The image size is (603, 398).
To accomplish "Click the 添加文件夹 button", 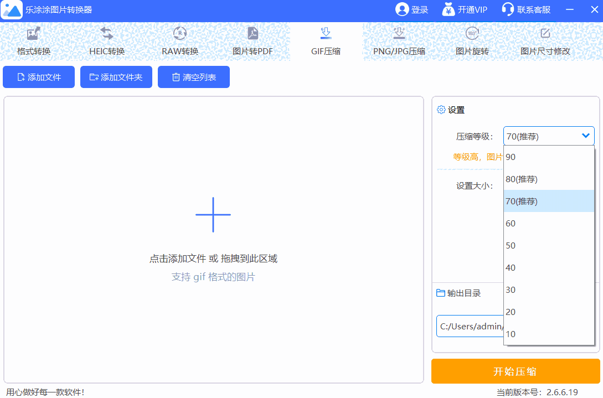I will pyautogui.click(x=116, y=77).
